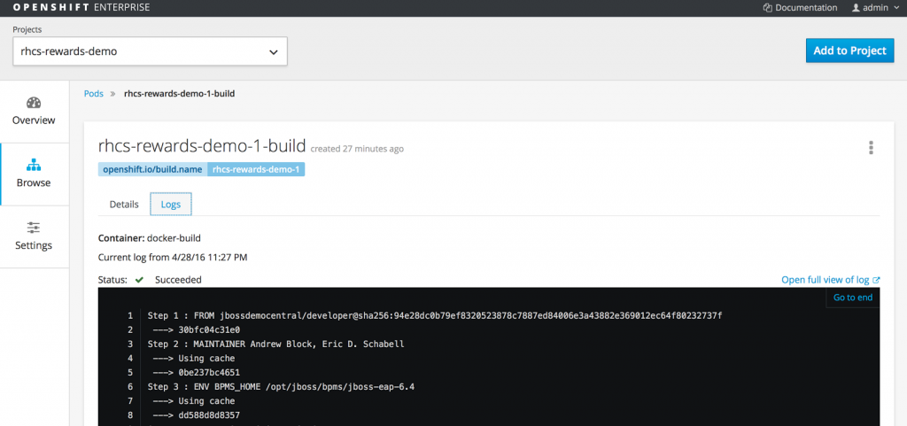Click the 'Succeeded' status text
This screenshot has height=426, width=907.
point(178,281)
